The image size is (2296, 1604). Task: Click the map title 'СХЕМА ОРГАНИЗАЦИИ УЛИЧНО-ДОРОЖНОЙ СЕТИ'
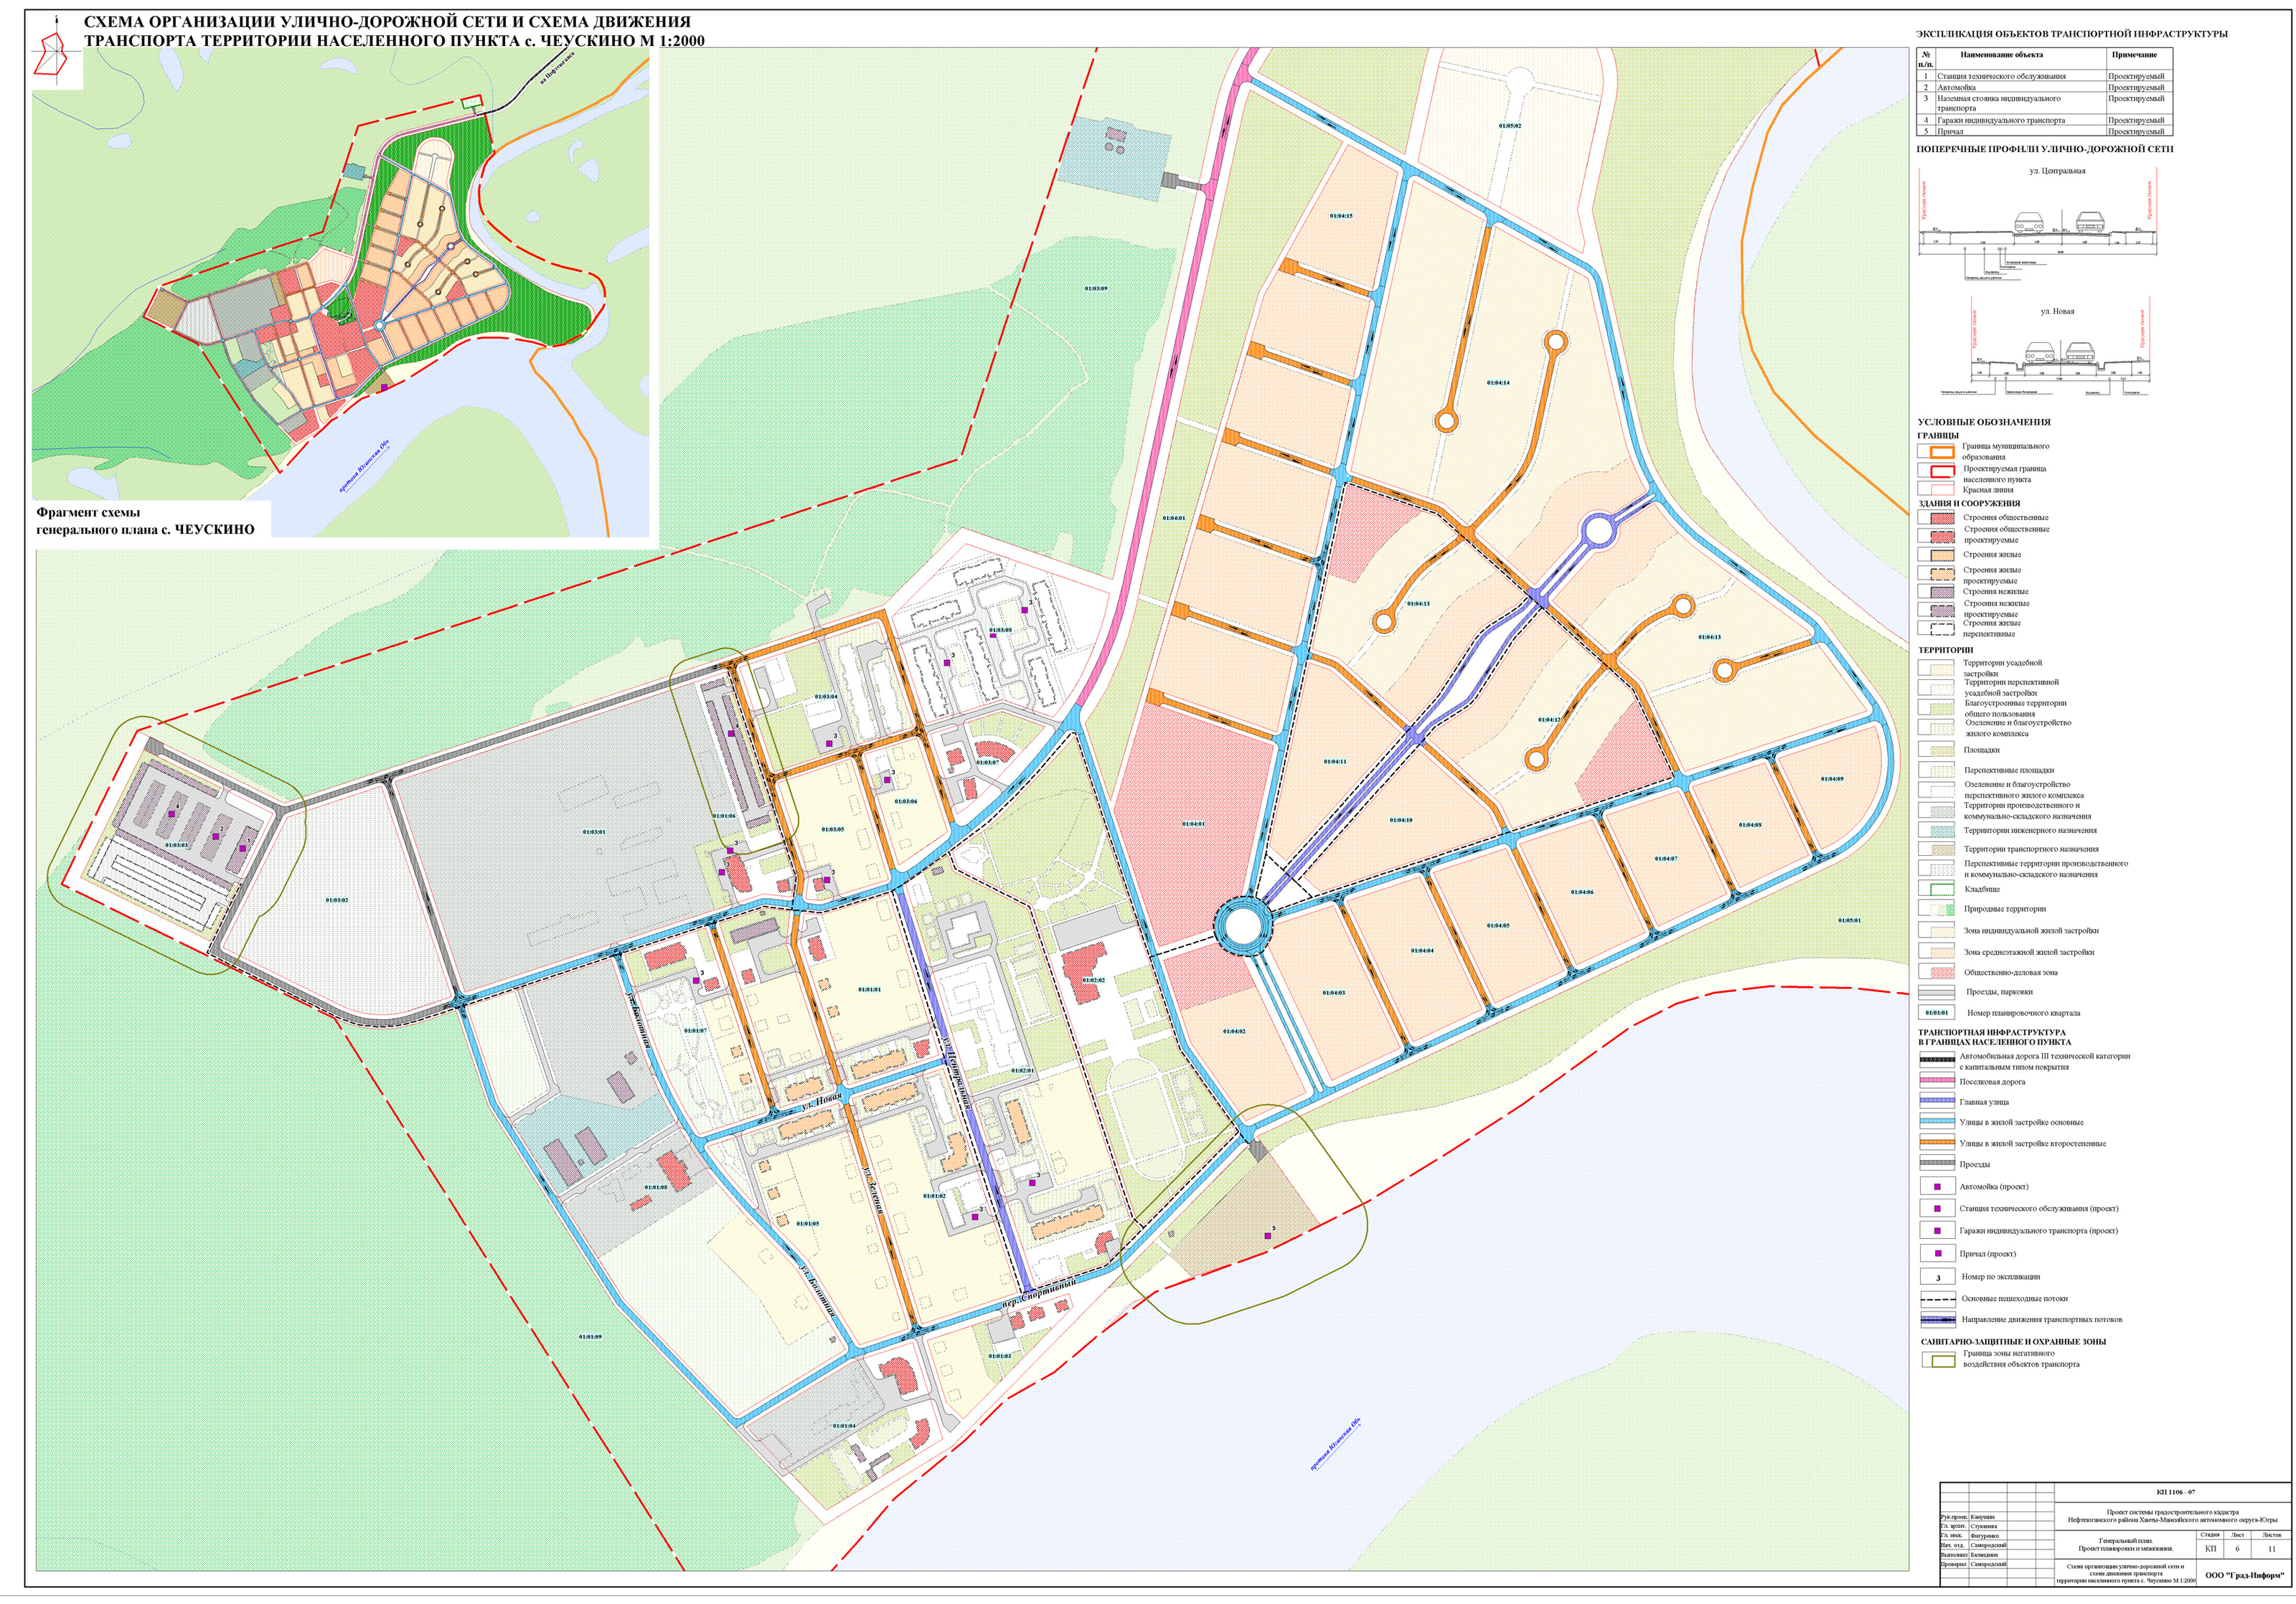point(394,31)
